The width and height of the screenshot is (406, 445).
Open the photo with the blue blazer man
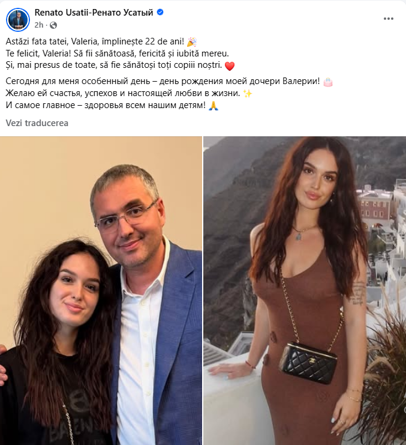[101, 291]
